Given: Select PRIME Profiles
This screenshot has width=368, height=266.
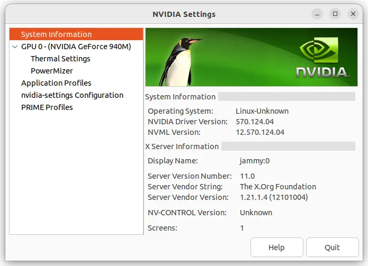Looking at the screenshot, I should click(x=47, y=107).
